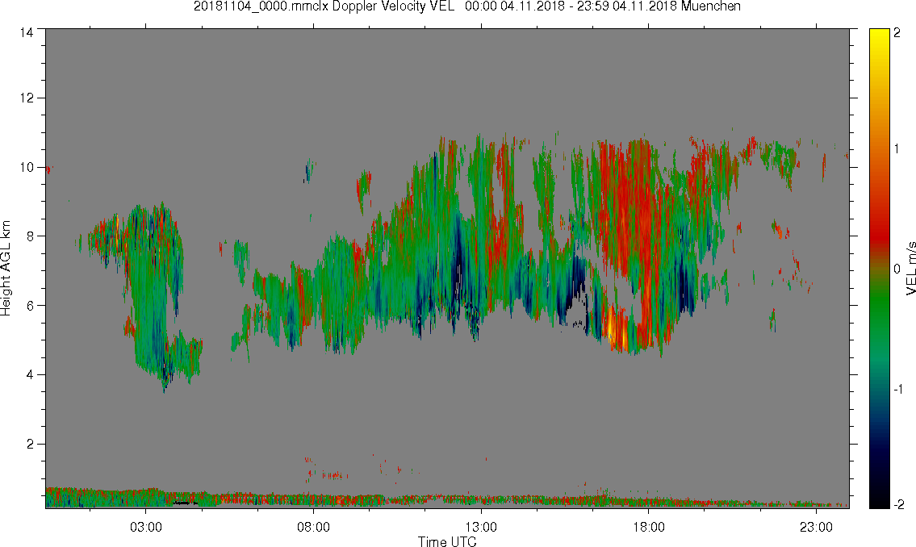Viewport: 916px width, 547px height.
Task: Click the colorbar label '-2'
Action: pyautogui.click(x=897, y=504)
